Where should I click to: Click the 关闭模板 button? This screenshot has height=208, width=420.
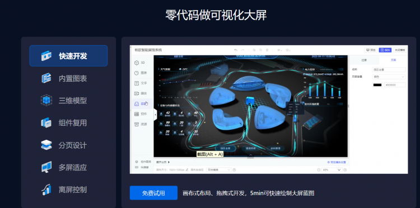(x=400, y=50)
